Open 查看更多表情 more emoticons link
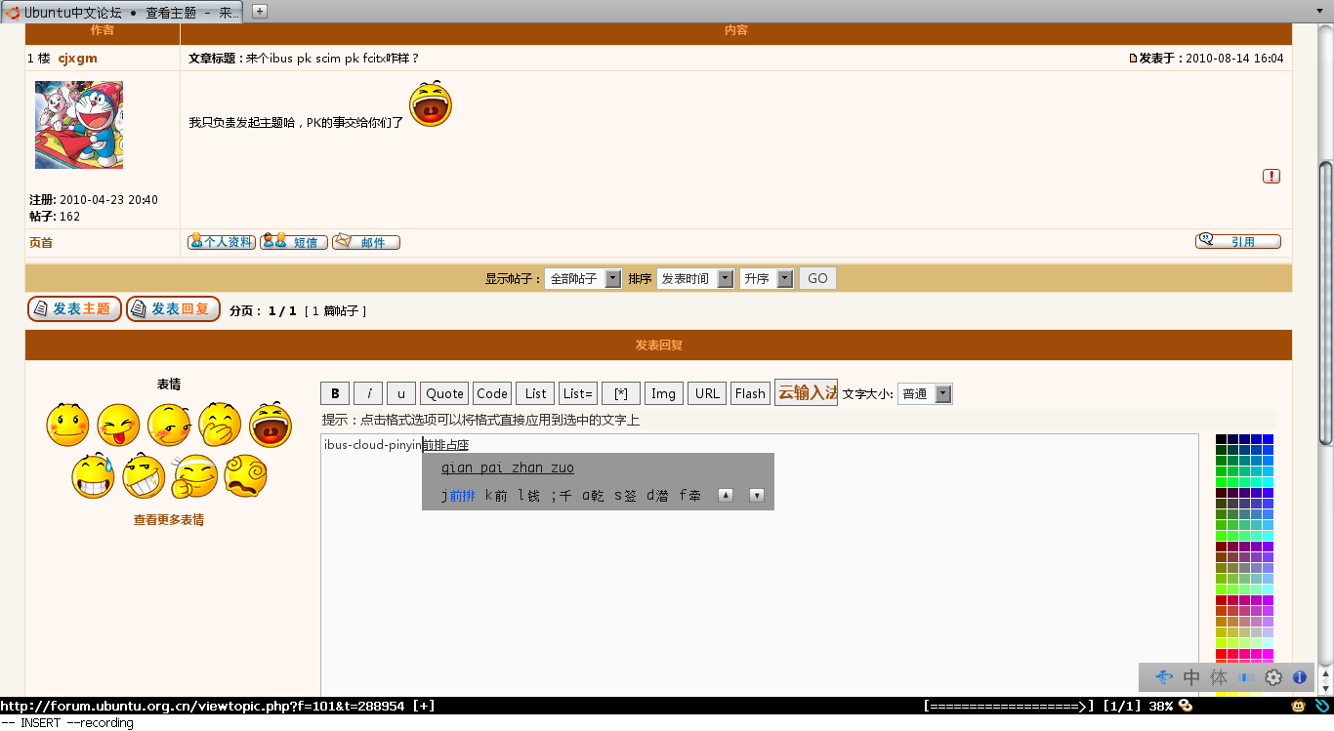Image resolution: width=1334 pixels, height=731 pixels. coord(169,520)
